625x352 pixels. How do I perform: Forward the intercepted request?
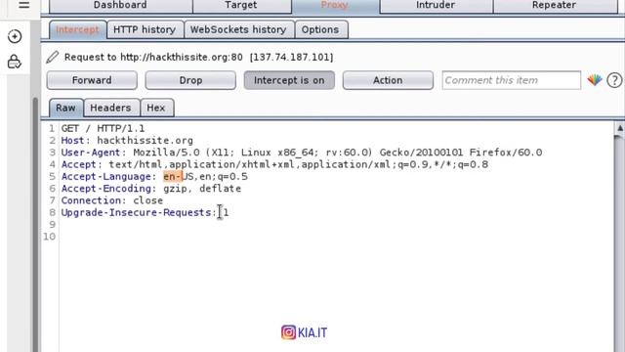click(x=92, y=80)
